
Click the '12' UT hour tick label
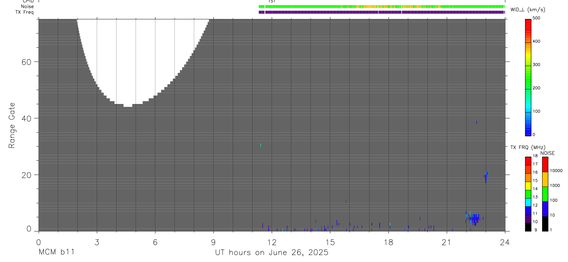(x=272, y=242)
